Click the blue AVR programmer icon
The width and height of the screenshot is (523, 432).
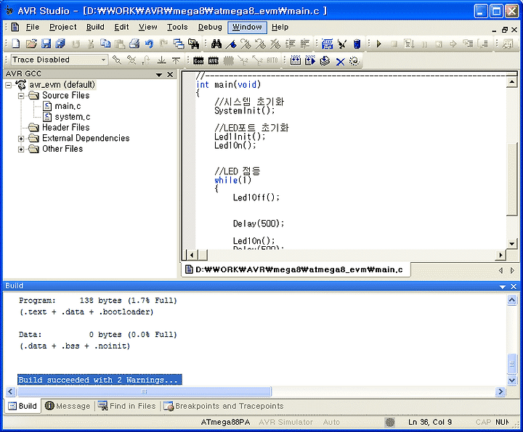pyautogui.click(x=357, y=44)
